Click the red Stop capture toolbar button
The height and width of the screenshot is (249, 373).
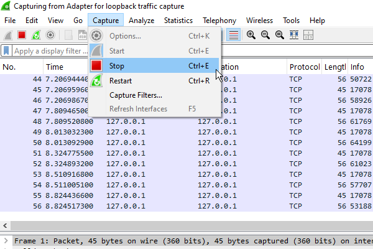coord(22,35)
